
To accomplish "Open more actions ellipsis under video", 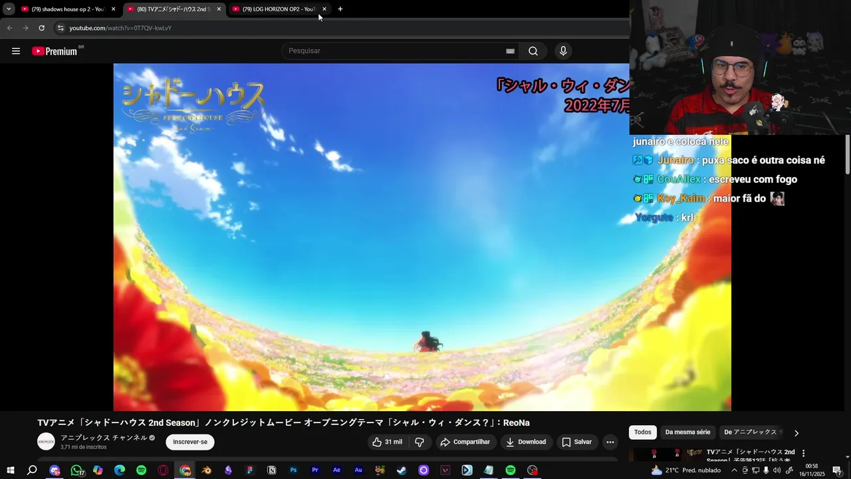I will pyautogui.click(x=610, y=442).
